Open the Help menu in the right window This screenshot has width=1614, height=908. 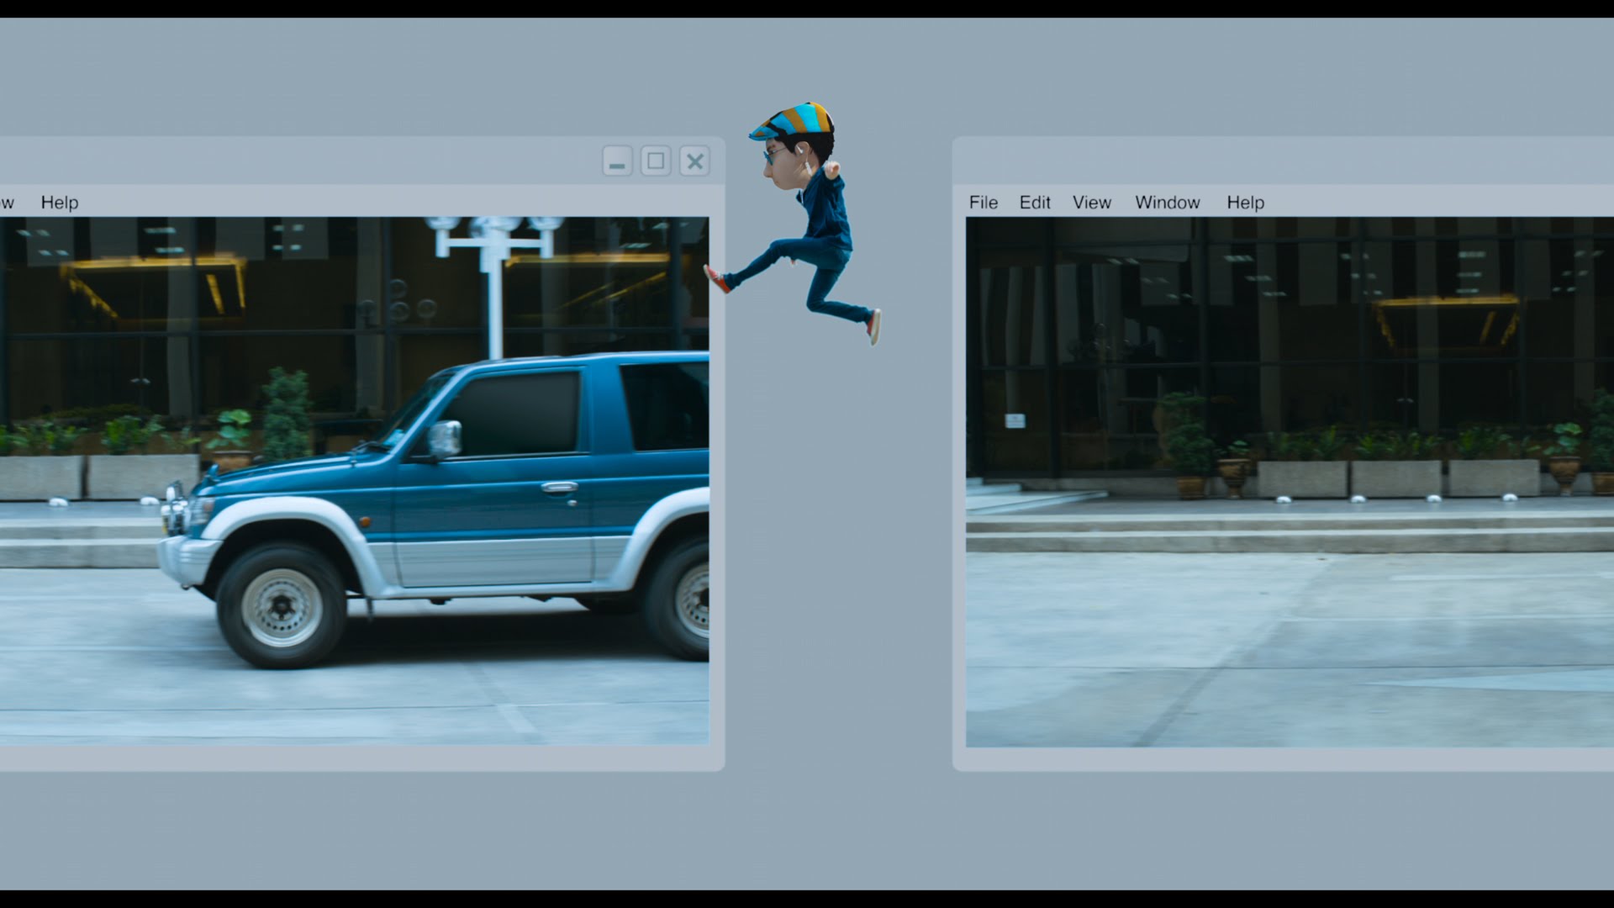(x=1245, y=203)
